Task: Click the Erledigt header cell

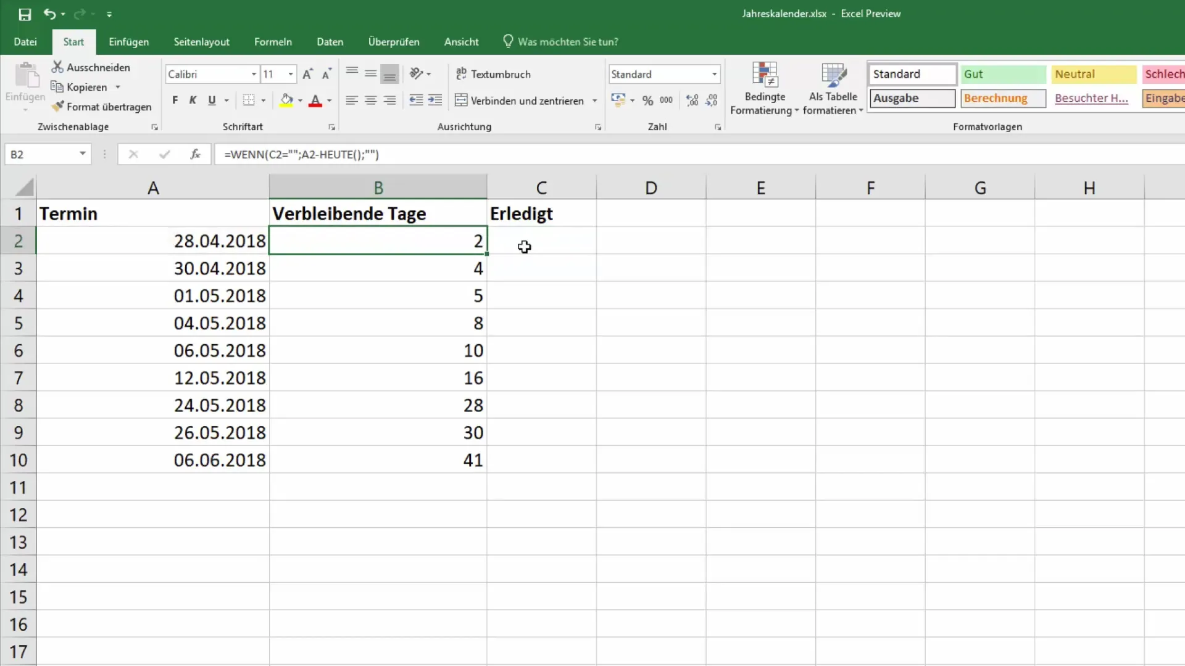Action: 541,213
